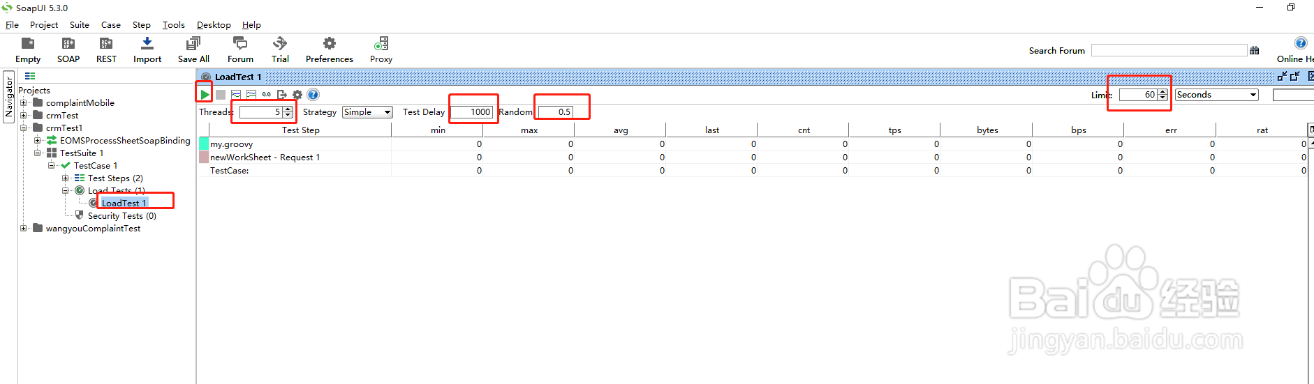Click the search forum binoculars icon
Image resolution: width=1314 pixels, height=384 pixels.
pyautogui.click(x=1254, y=50)
